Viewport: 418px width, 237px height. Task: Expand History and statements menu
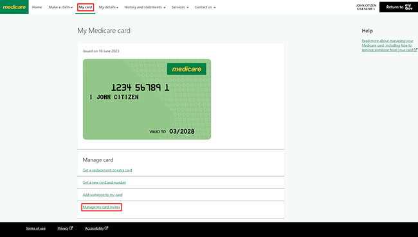pyautogui.click(x=145, y=7)
